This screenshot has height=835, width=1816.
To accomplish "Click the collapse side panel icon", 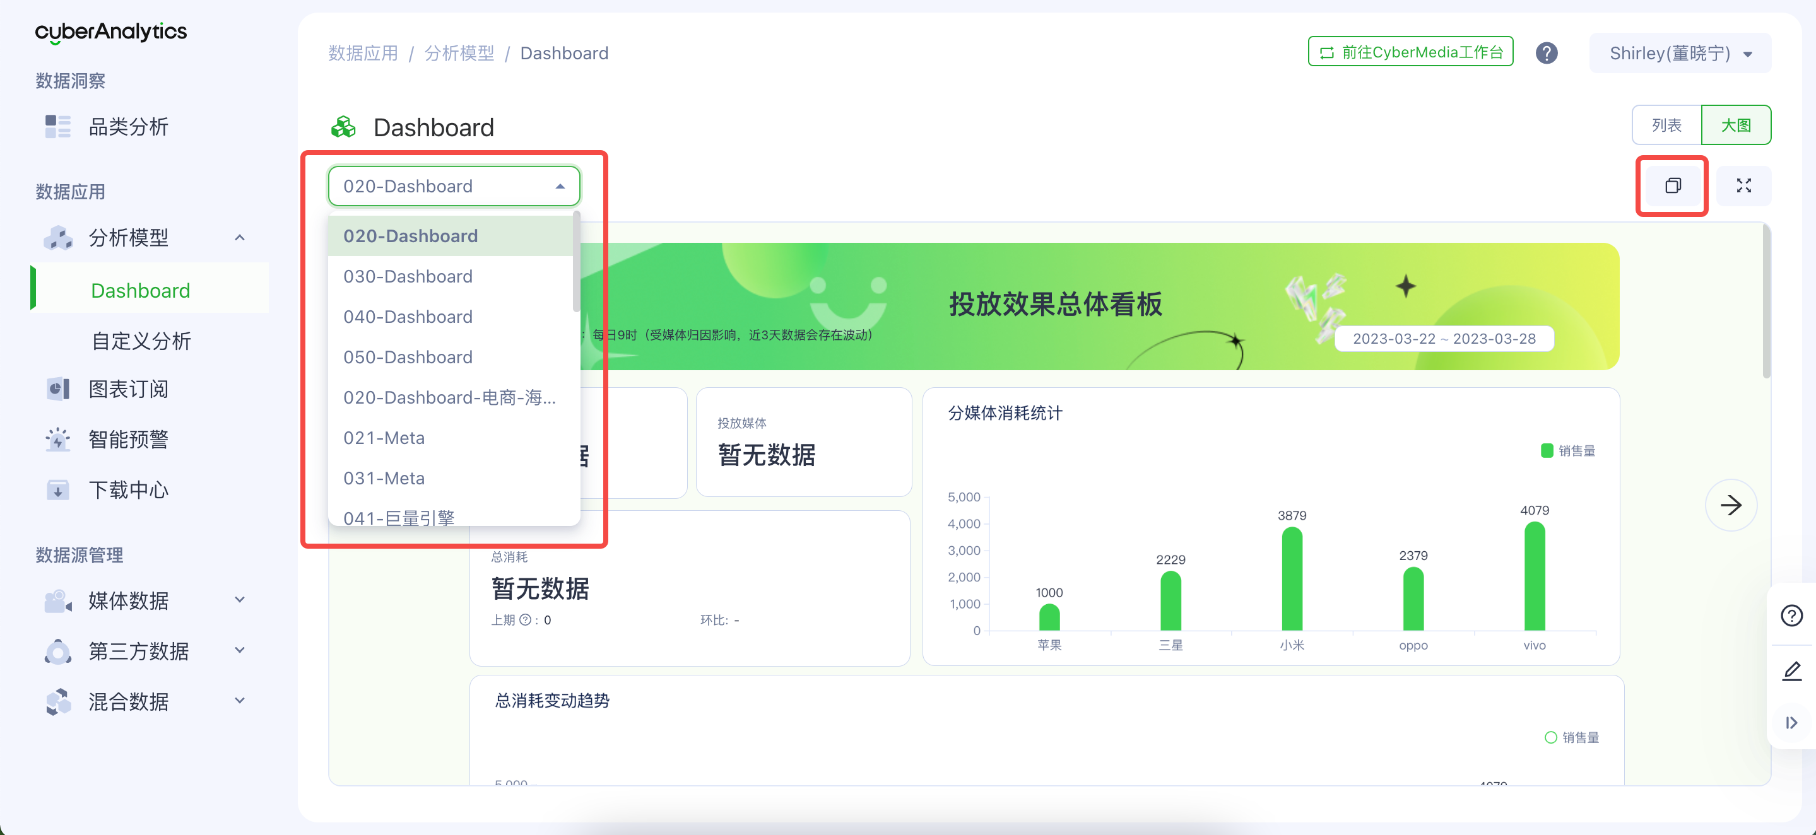I will pyautogui.click(x=1791, y=722).
